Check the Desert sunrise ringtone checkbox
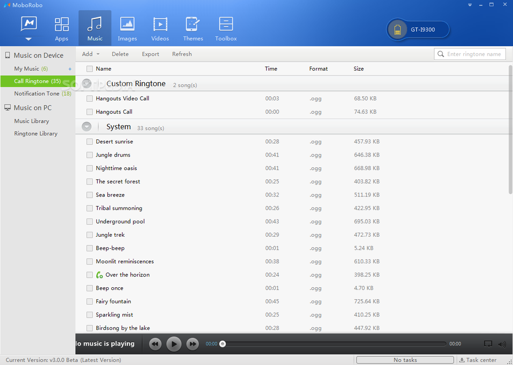 point(89,142)
